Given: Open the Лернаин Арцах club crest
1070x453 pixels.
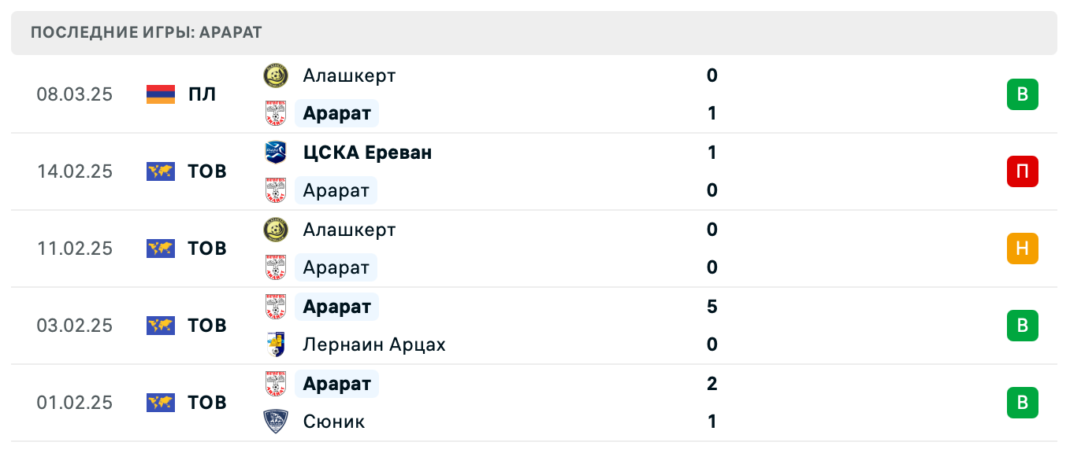Looking at the screenshot, I should point(276,344).
